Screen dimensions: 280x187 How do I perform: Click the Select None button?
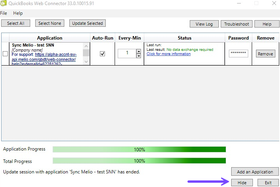[50, 23]
